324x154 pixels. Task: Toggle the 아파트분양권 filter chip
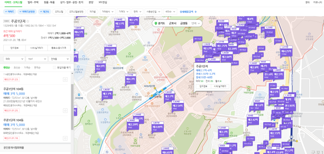[x=27, y=12]
